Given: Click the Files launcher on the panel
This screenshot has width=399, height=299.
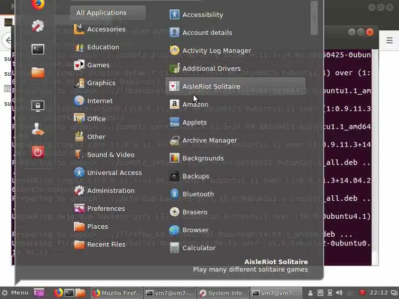Looking at the screenshot, I should [x=80, y=293].
